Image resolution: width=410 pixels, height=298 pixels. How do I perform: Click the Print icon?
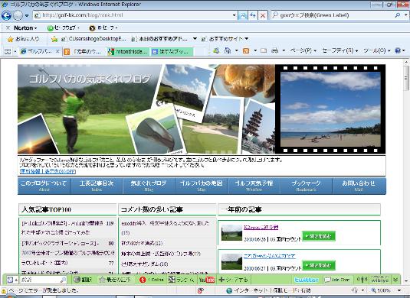click(274, 50)
